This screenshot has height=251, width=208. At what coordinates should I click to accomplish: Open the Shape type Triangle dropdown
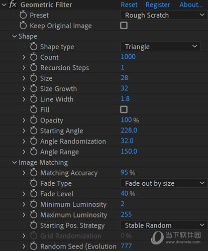click(160, 47)
